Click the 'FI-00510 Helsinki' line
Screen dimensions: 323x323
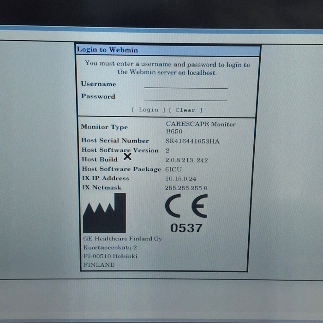[110, 256]
